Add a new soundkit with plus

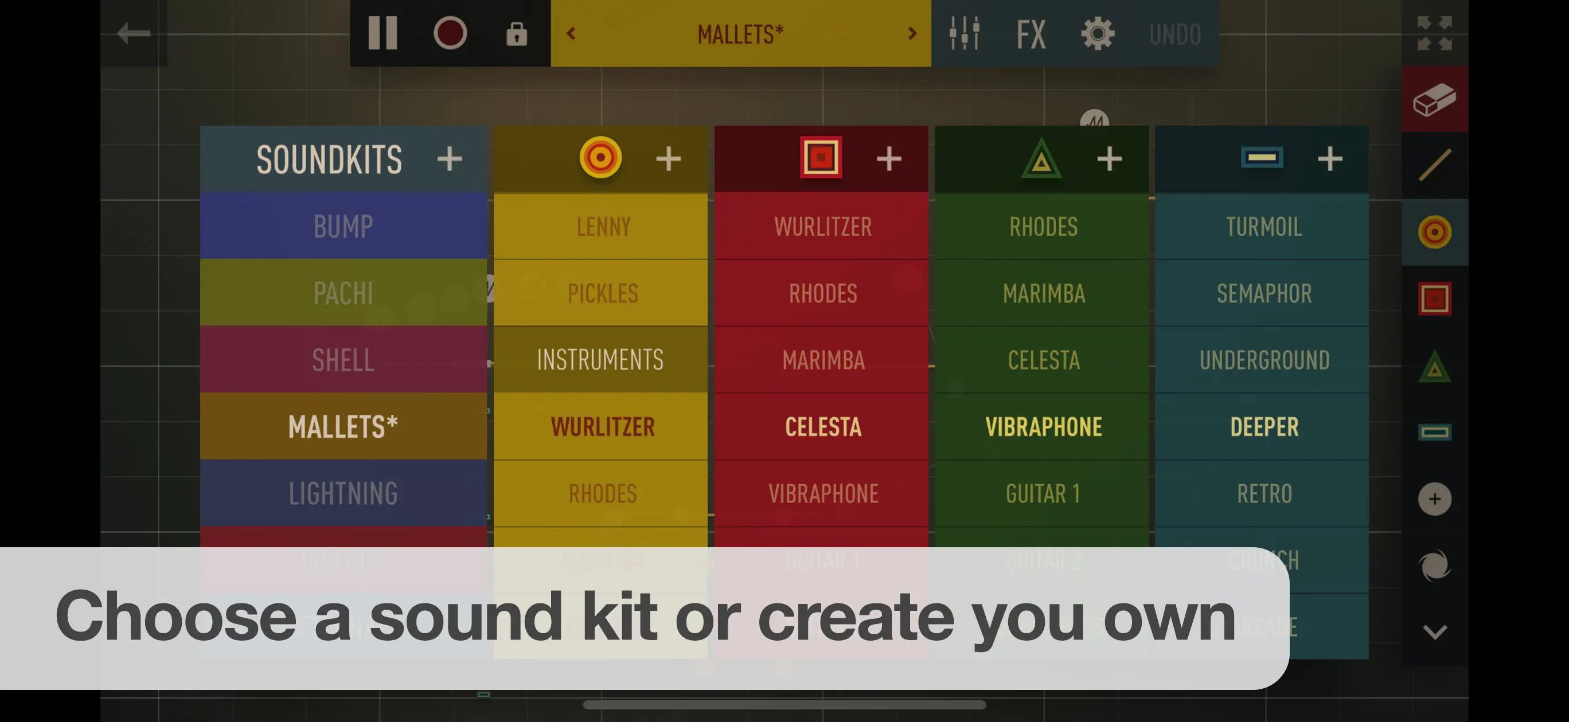pyautogui.click(x=450, y=159)
